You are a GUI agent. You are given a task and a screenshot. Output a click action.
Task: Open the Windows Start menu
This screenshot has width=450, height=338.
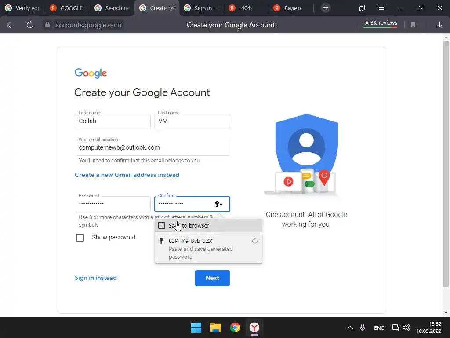pos(196,327)
